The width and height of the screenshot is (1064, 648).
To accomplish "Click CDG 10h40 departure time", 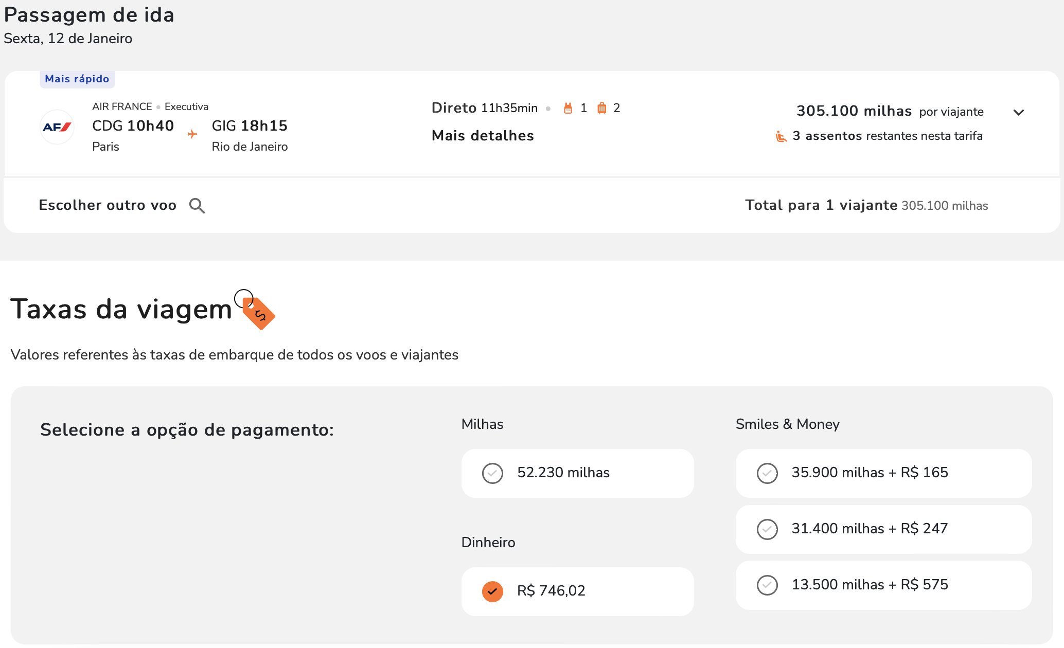I will pos(133,126).
